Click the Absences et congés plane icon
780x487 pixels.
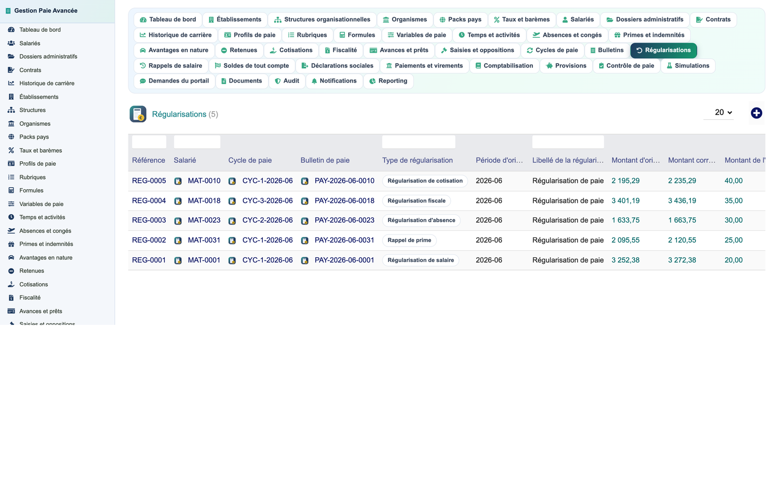[11, 231]
